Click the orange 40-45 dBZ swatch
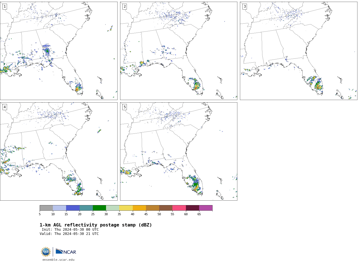Viewport: 360px width, 263px height. (x=139, y=208)
